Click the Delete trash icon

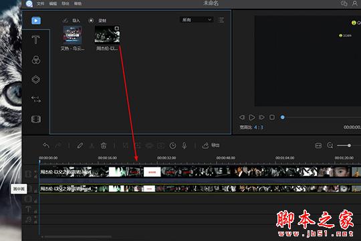pyautogui.click(x=104, y=145)
